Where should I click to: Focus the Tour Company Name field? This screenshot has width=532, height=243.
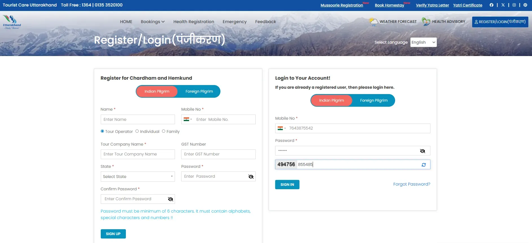(138, 154)
